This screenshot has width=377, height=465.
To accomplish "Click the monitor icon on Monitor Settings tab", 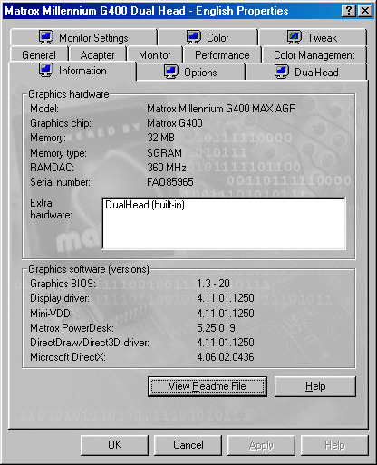I will click(x=46, y=37).
